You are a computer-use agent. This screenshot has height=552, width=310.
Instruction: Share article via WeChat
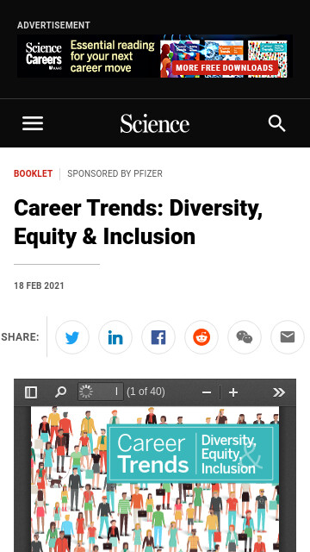point(245,337)
